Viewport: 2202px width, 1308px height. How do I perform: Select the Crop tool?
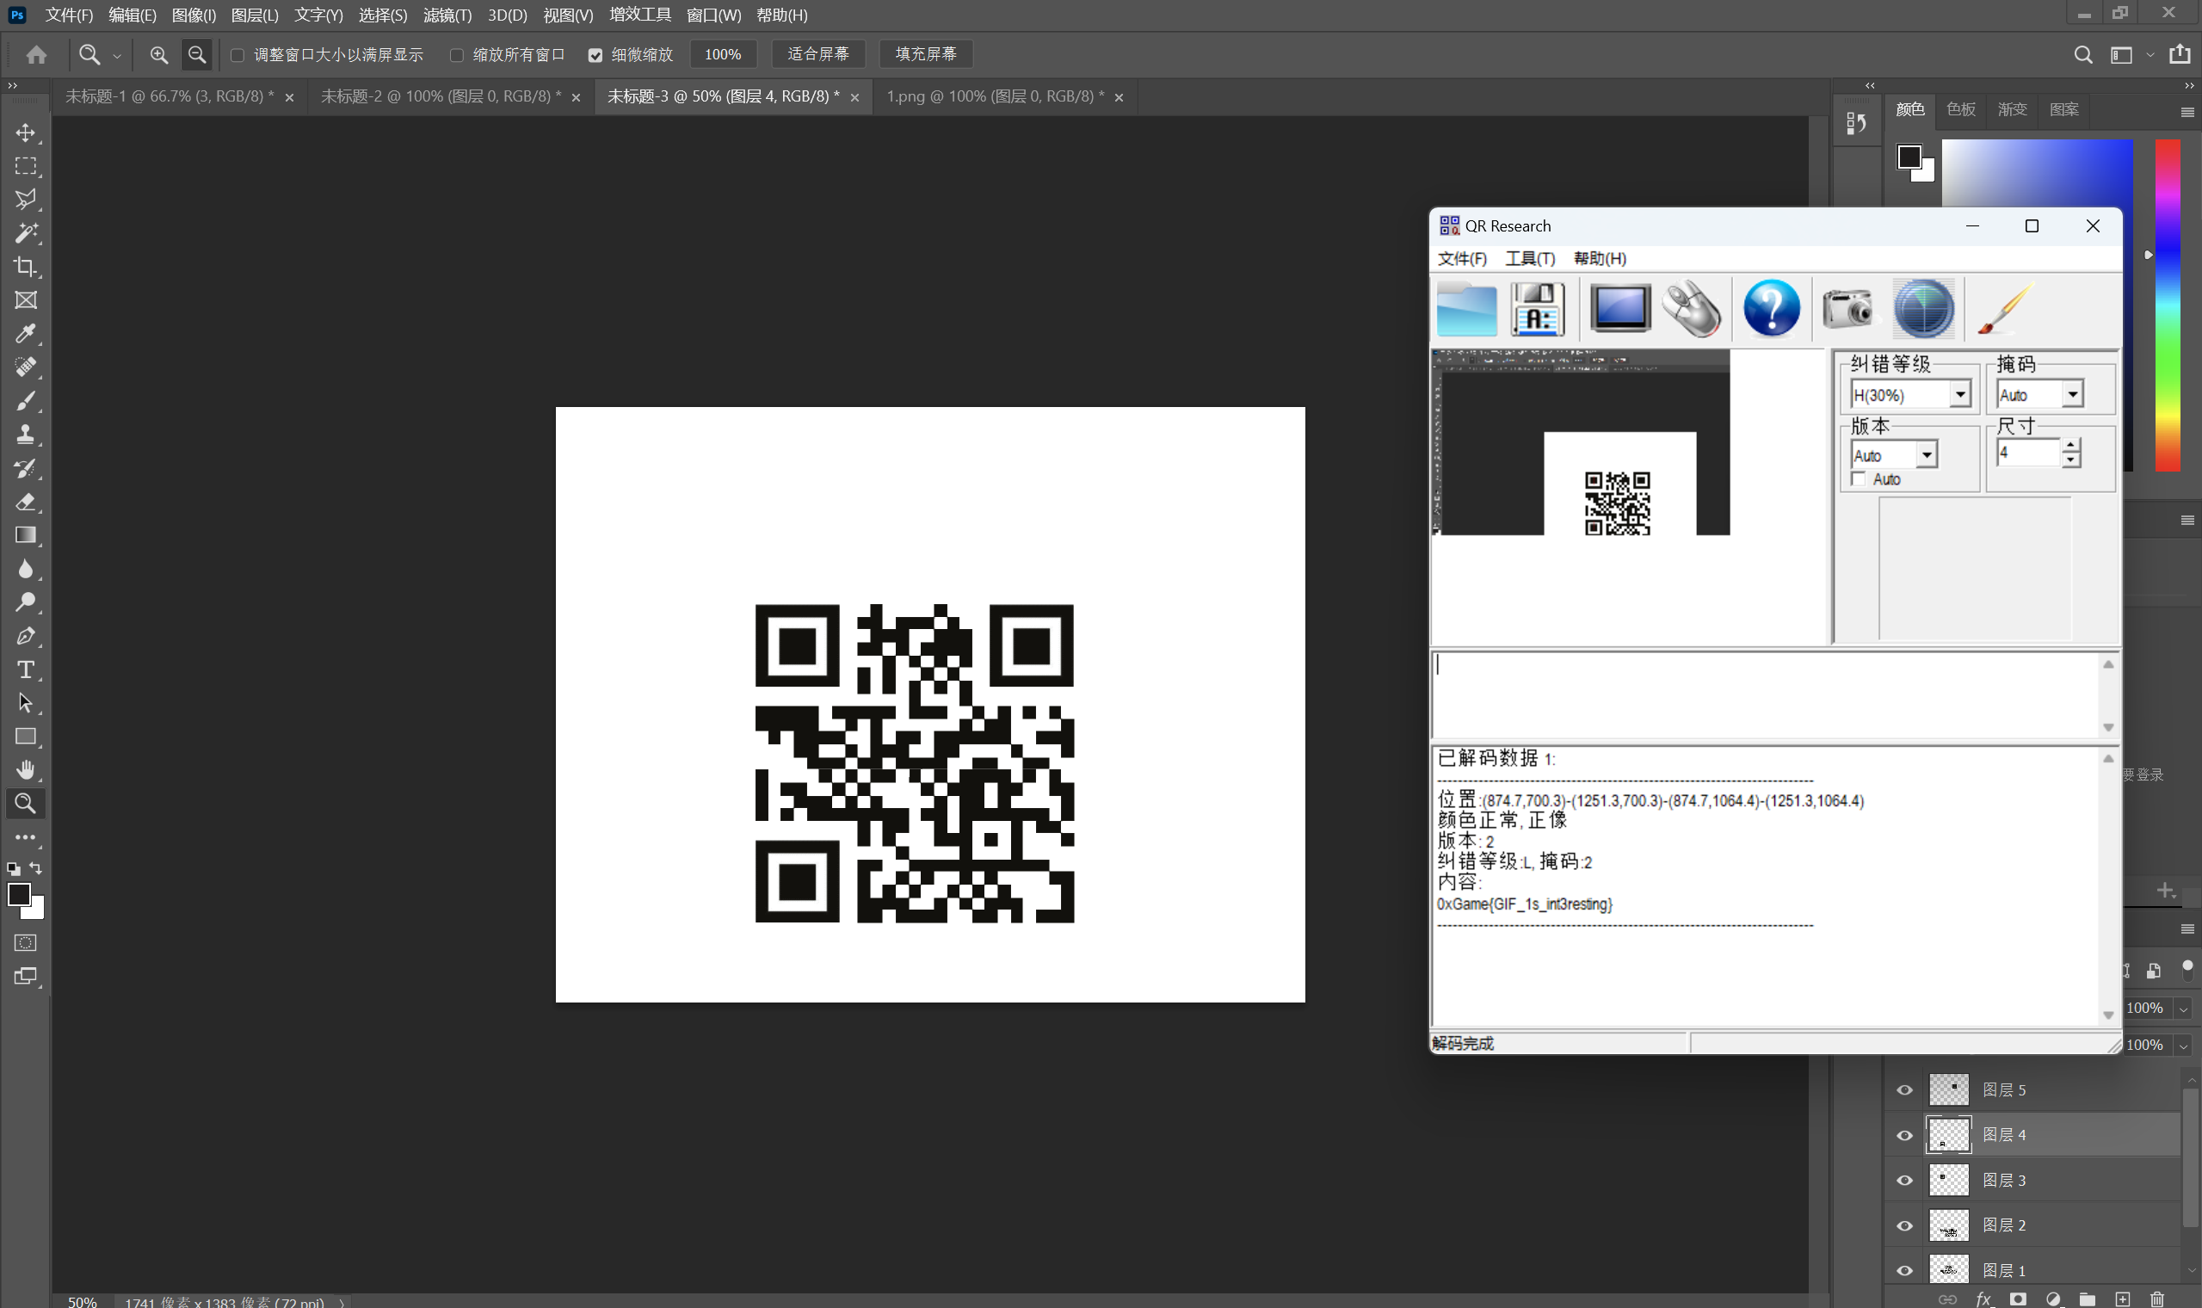click(26, 267)
